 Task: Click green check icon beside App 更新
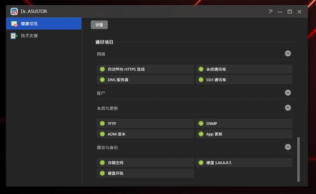click(x=201, y=134)
